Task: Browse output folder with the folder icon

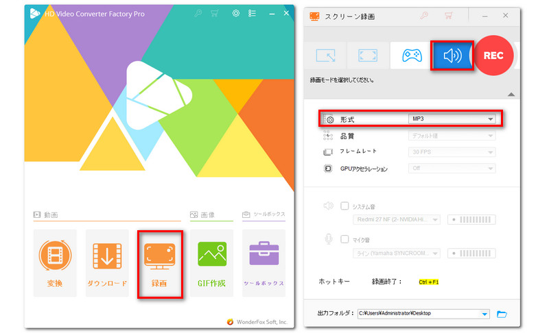Action: [x=502, y=314]
